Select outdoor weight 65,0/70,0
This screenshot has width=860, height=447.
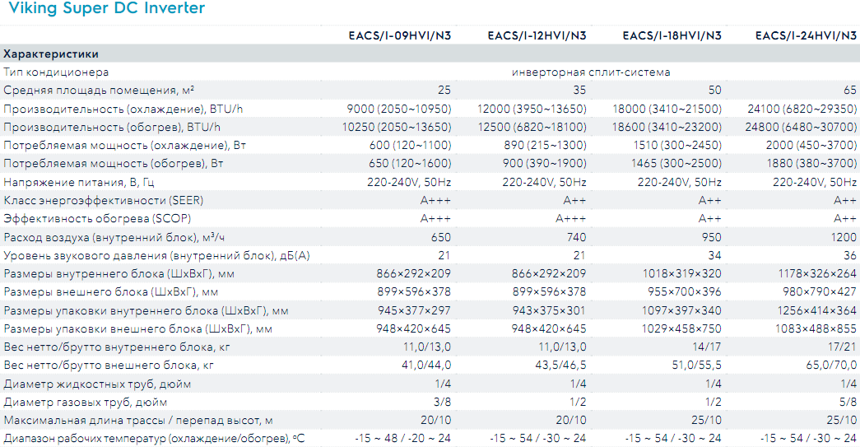point(832,366)
